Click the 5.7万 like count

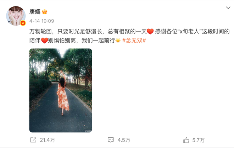199,140
